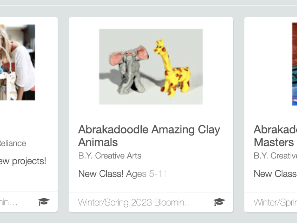
Task: Click the footer bar of Clay Animals card
Action: [x=151, y=202]
